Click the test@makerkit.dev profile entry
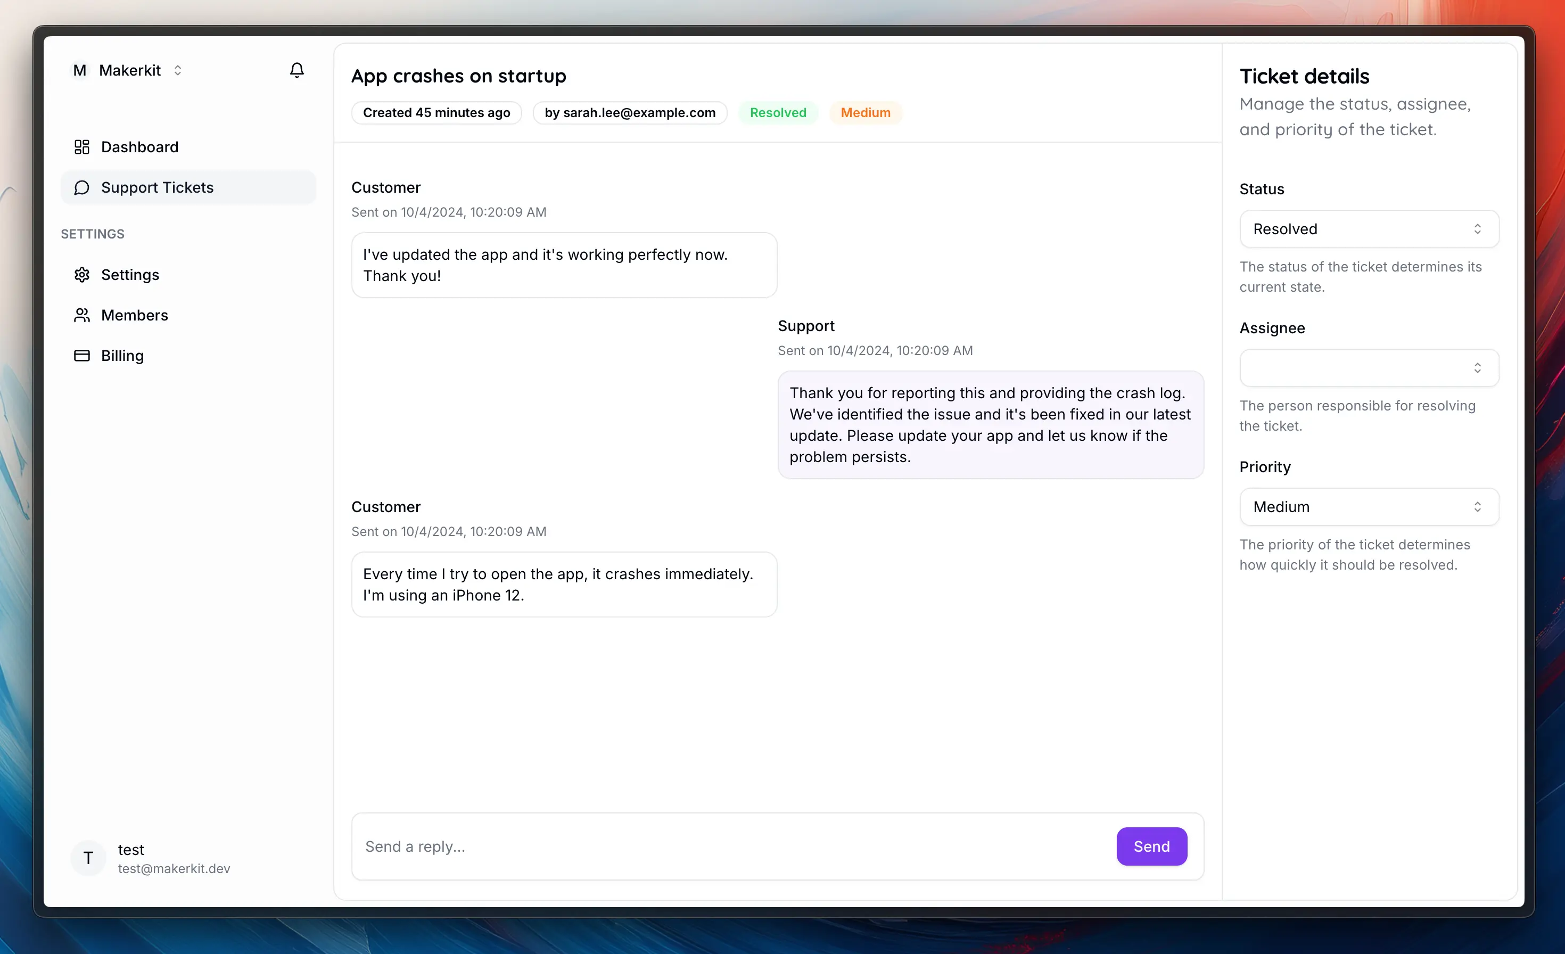1565x954 pixels. (x=174, y=859)
